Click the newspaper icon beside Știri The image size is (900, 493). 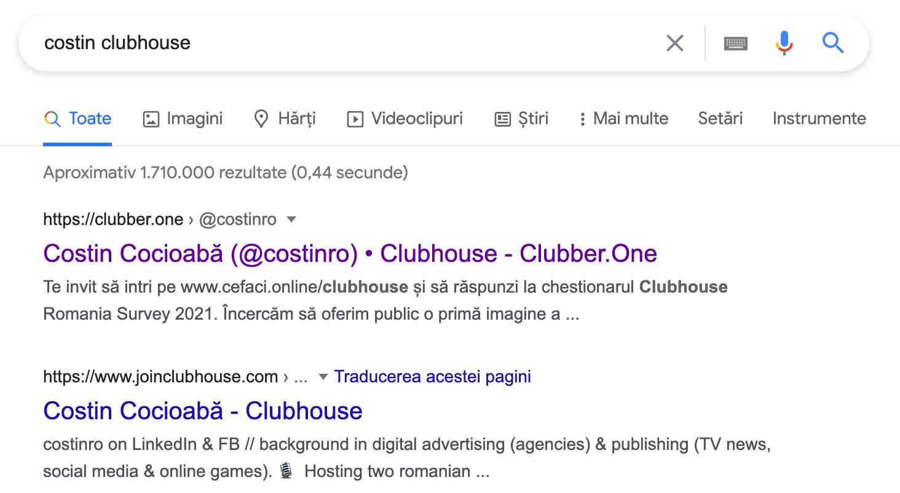(502, 119)
